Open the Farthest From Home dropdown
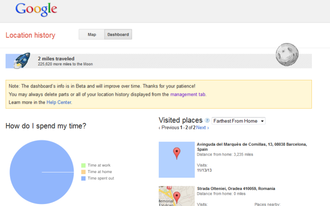 point(238,121)
